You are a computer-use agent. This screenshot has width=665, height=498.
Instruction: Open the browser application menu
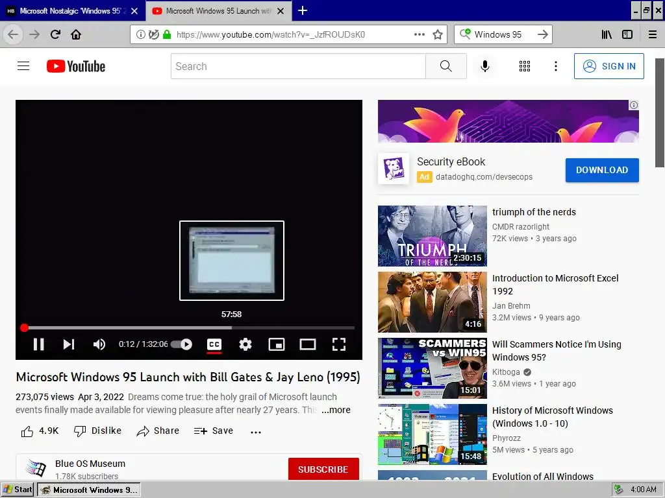[653, 34]
